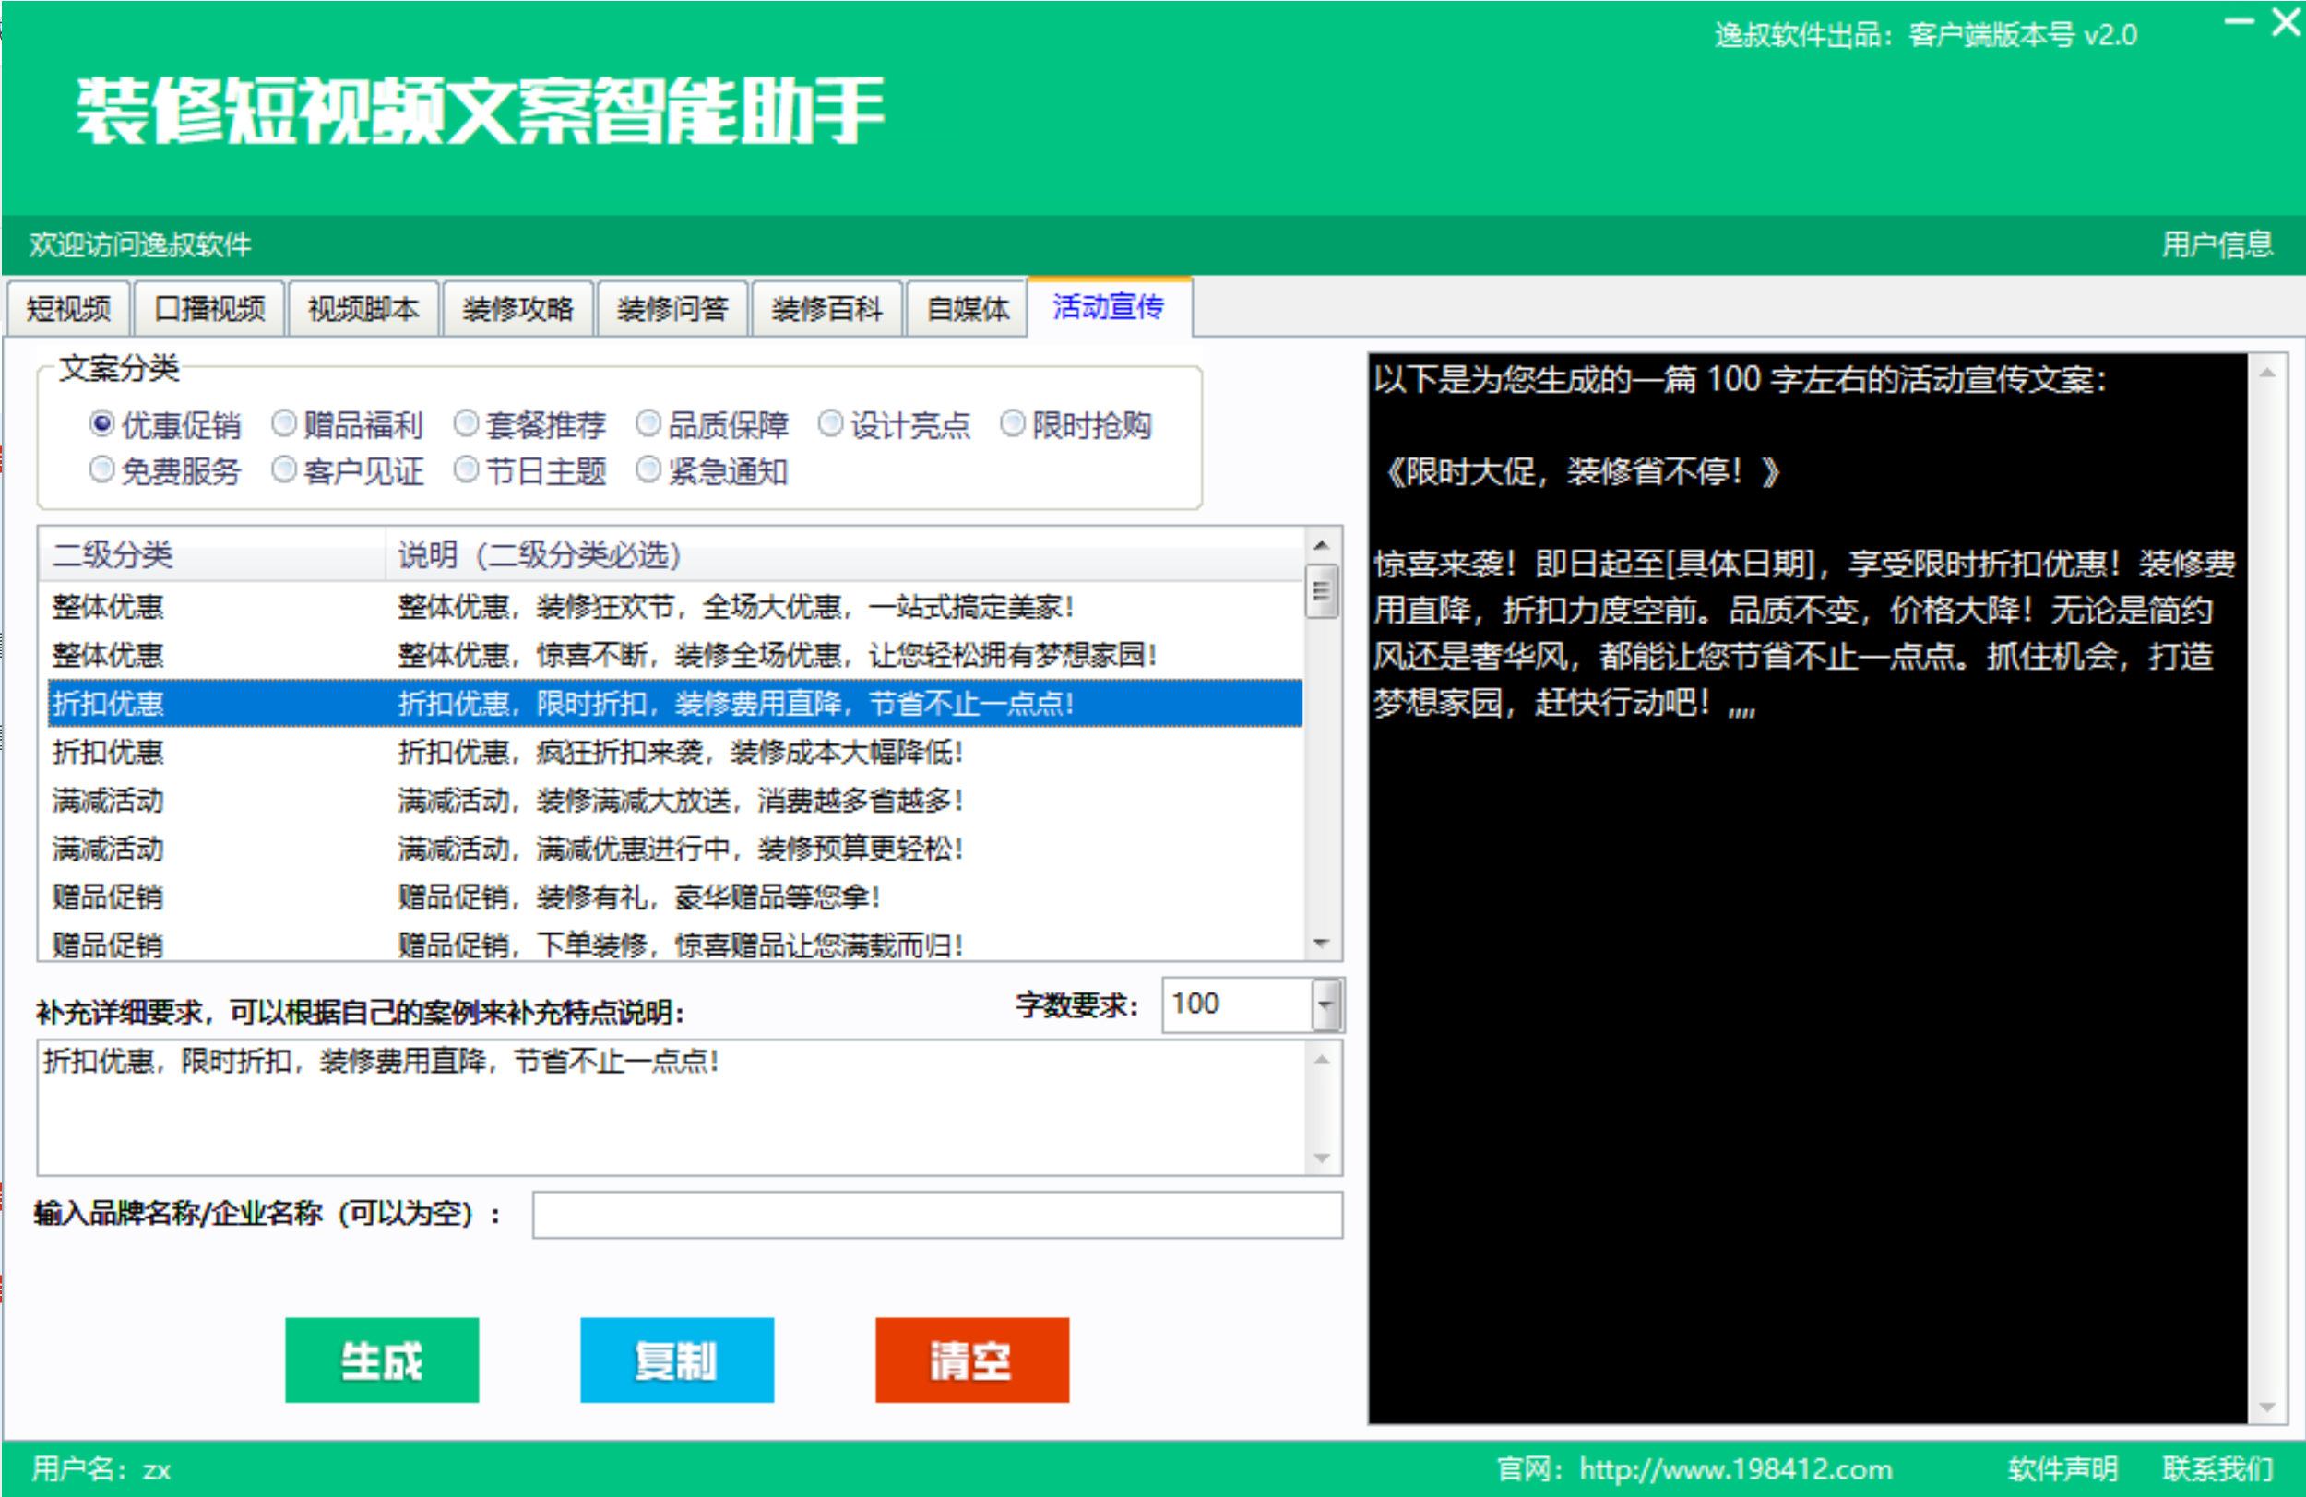Open the 软件声明 link
2306x1497 pixels.
click(2062, 1469)
